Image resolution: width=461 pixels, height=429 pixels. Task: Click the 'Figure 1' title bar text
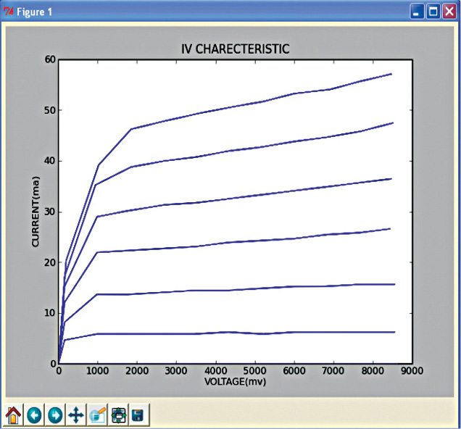(x=34, y=11)
